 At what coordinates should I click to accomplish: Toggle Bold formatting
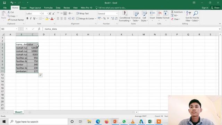(27, 18)
